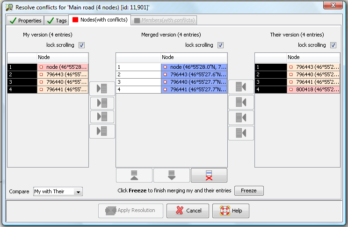Click third copy-from-their-version arrow button

(x=241, y=117)
